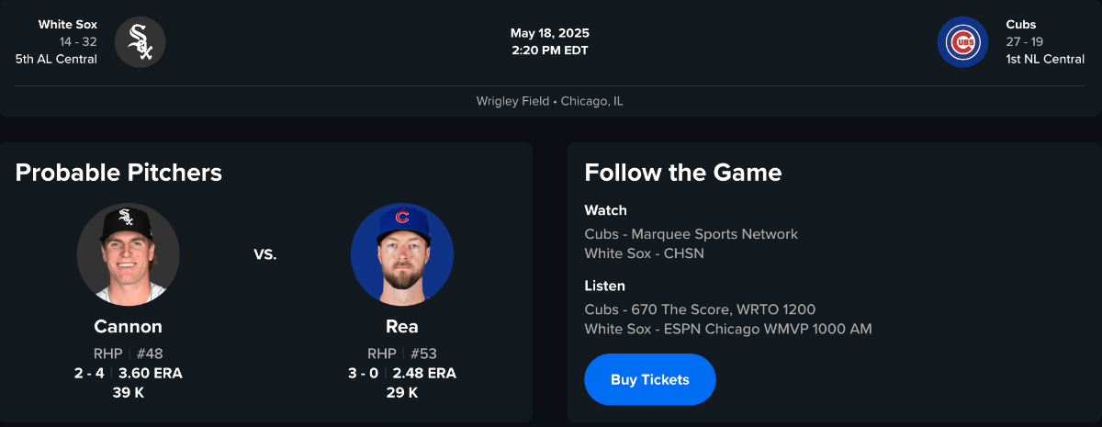
Task: Click Rea's 2.48 ERA stat
Action: tap(424, 373)
